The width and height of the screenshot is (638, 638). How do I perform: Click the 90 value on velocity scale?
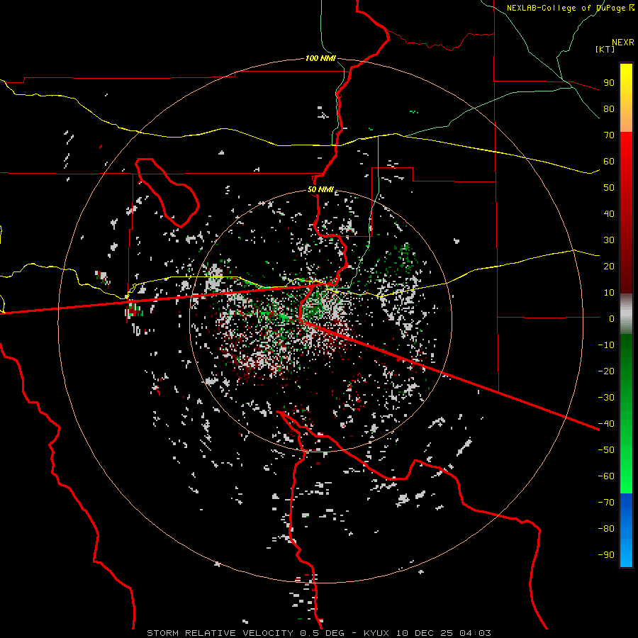pyautogui.click(x=609, y=83)
